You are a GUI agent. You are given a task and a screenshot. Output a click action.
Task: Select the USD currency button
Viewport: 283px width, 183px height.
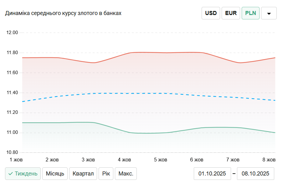pos(211,13)
